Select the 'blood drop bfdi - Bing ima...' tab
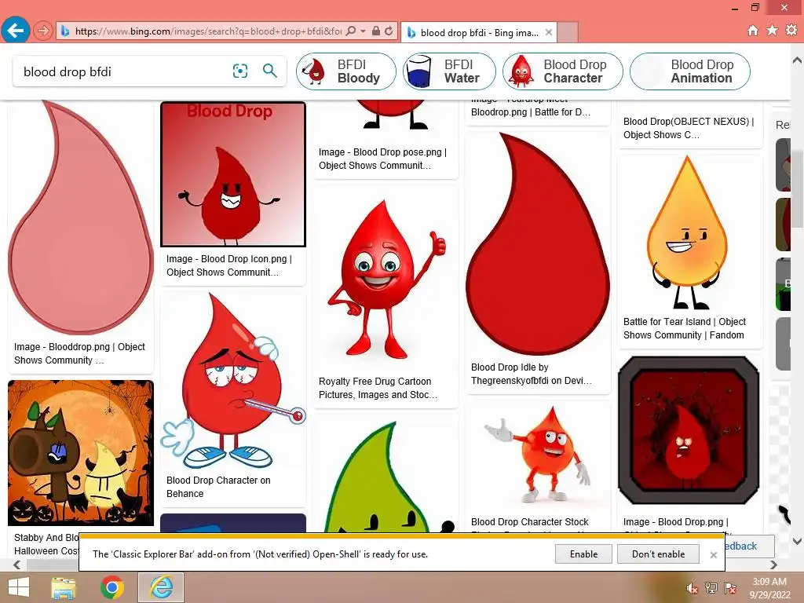Viewport: 804px width, 603px height. [479, 32]
